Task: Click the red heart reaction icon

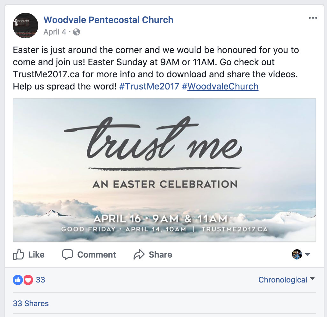Action: (28, 280)
